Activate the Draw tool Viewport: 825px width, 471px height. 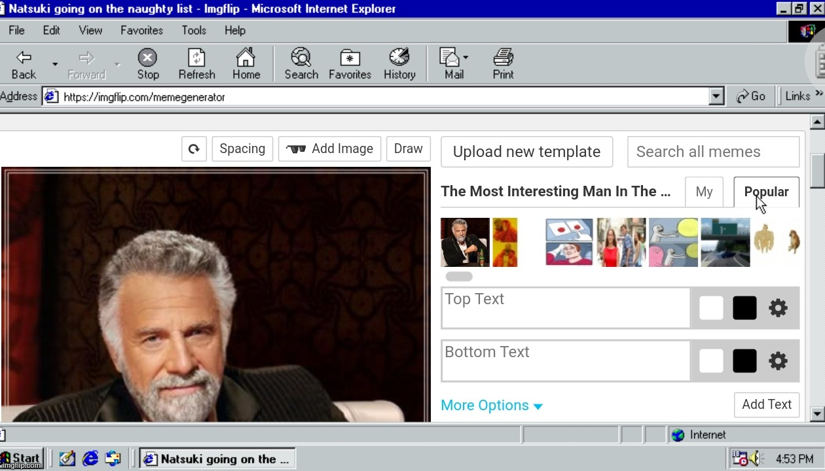click(408, 148)
